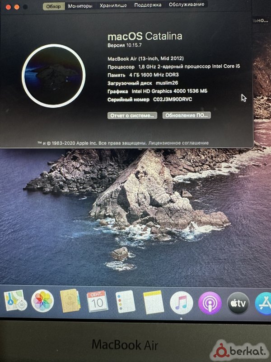Open the Хранилище tab

click(x=112, y=6)
